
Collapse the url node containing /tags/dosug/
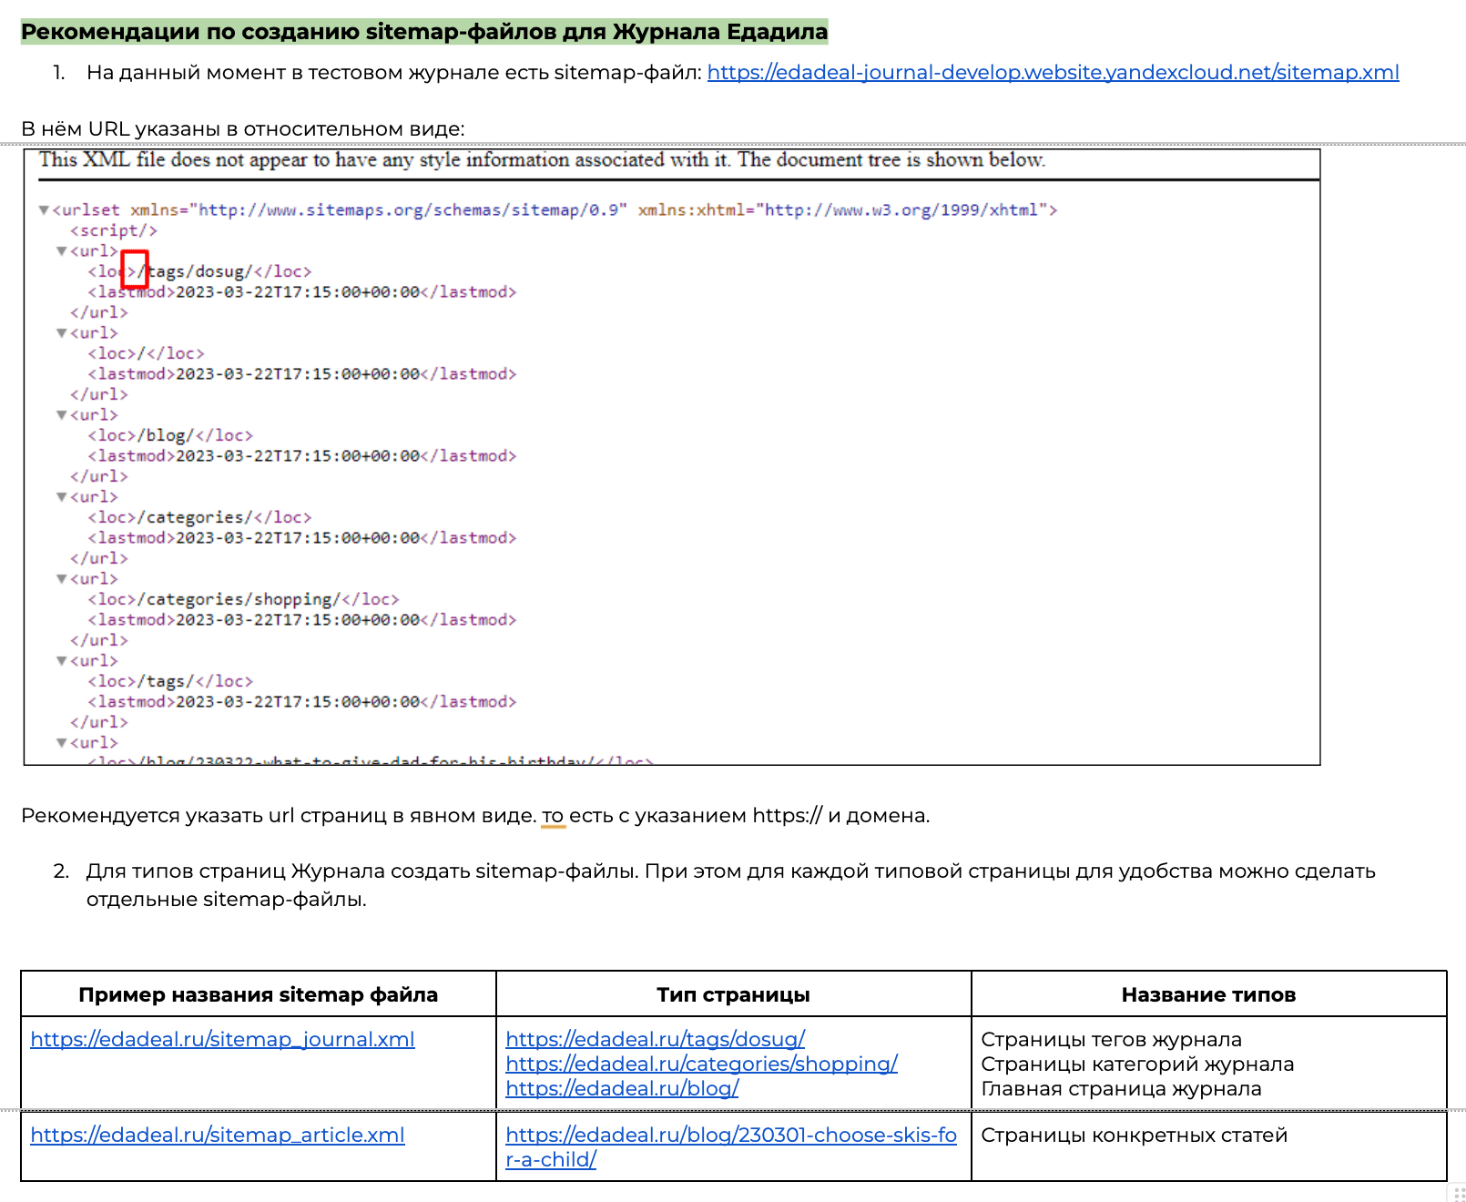coord(62,251)
